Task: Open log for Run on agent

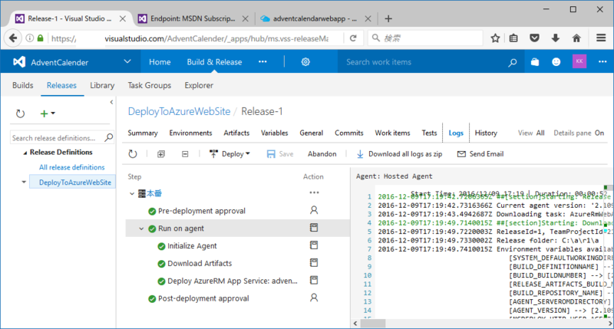Action: point(314,228)
